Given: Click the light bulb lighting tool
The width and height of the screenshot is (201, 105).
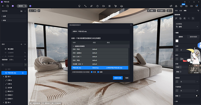Looking at the screenshot, I should click(79, 6).
